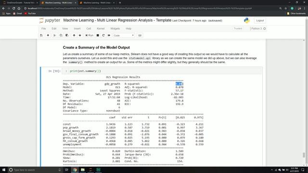Run the selected cell
The width and height of the screenshot is (308, 173).
(x=90, y=35)
